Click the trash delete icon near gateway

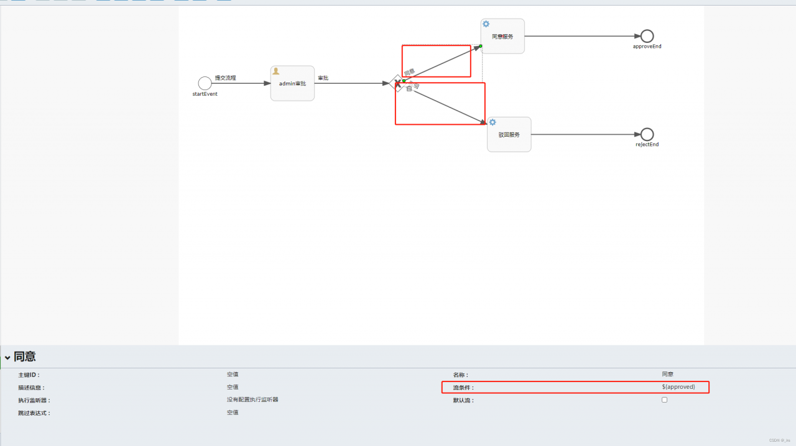coord(409,89)
